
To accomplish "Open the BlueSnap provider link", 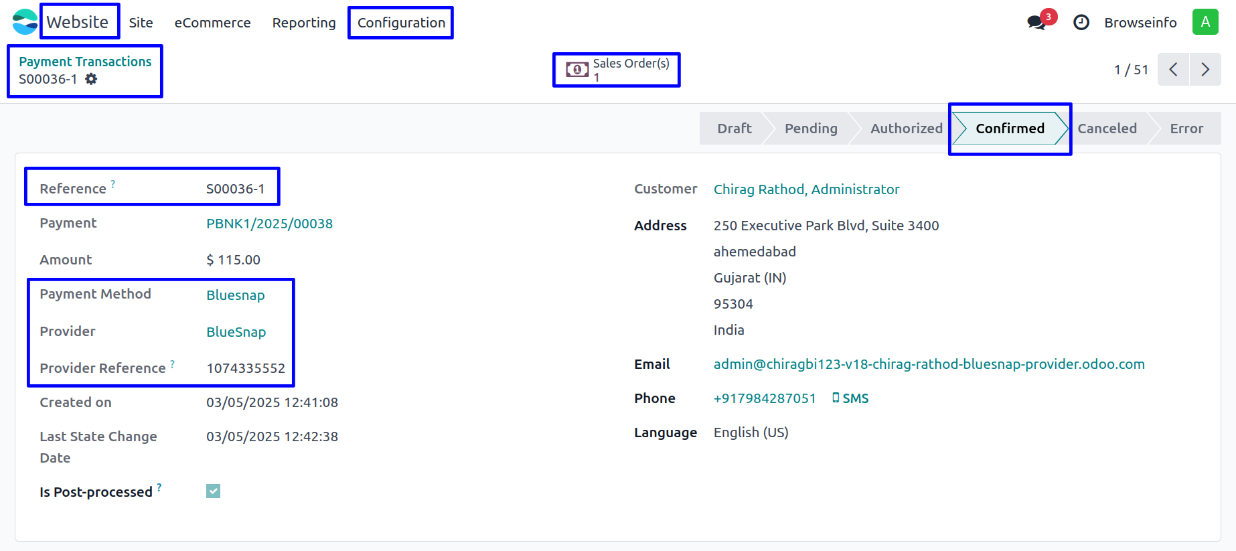I will pyautogui.click(x=236, y=332).
